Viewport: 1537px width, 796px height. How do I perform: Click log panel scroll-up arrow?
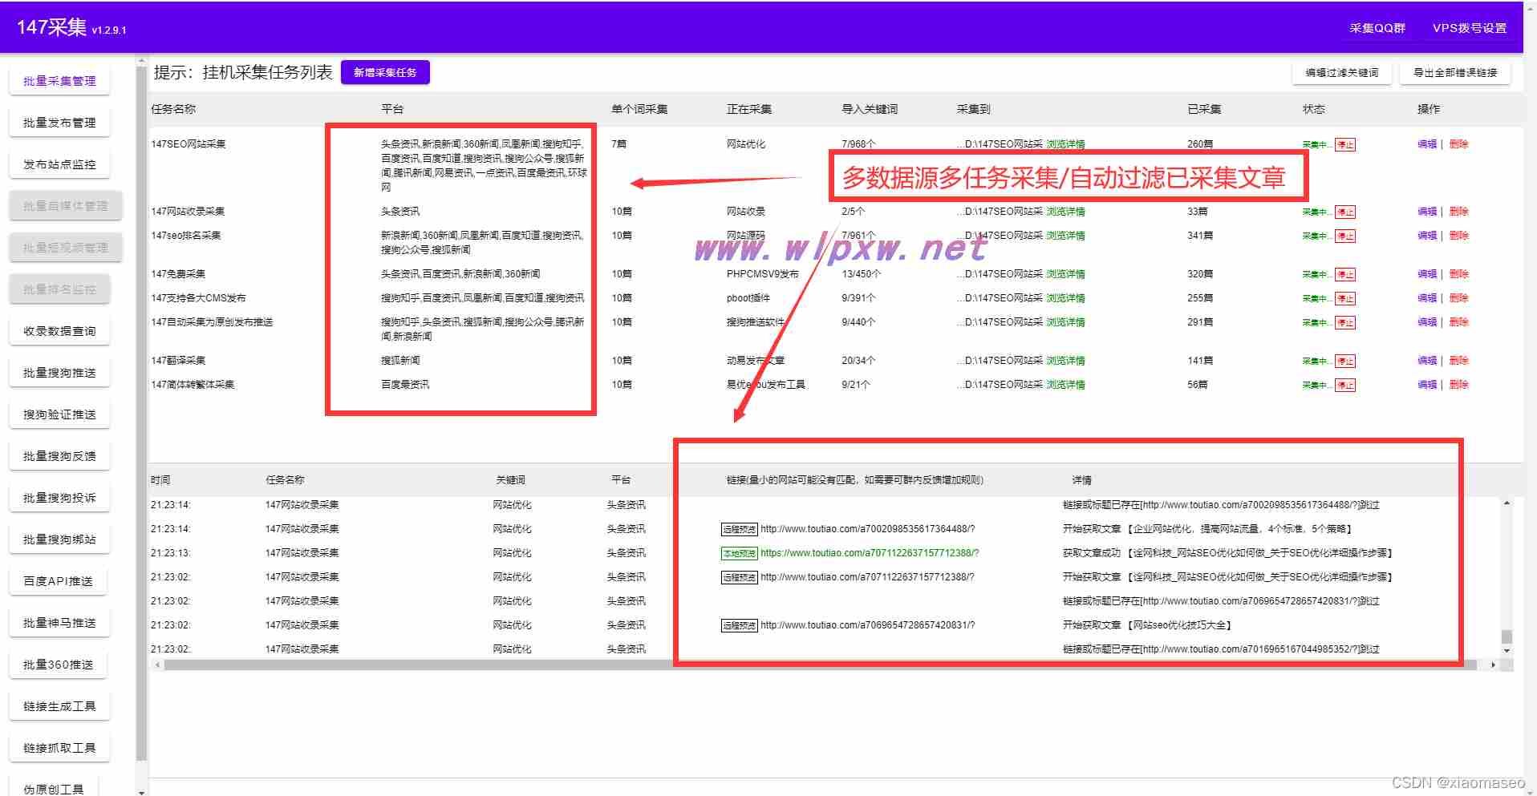1507,503
